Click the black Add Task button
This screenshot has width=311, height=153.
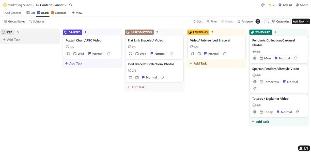click(299, 21)
